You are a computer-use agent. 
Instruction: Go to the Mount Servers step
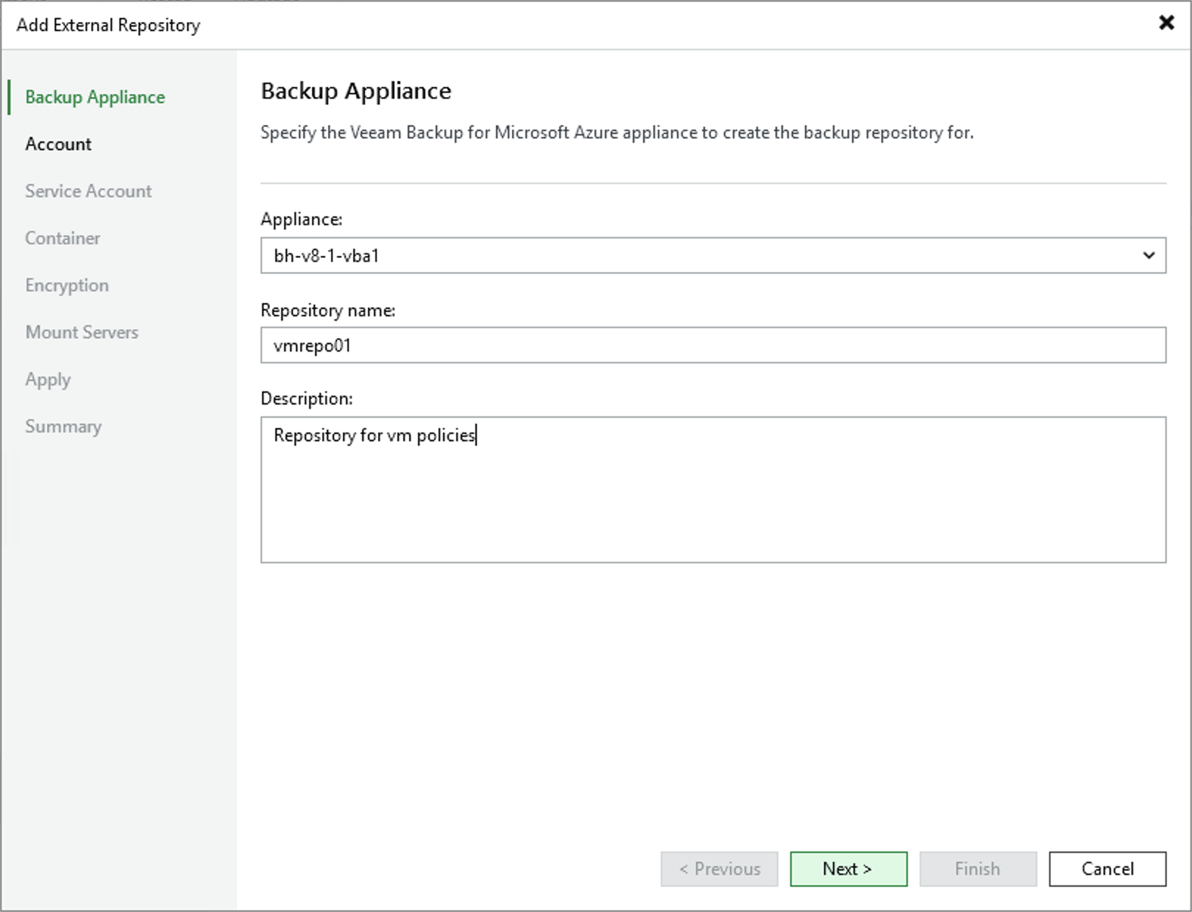tap(82, 332)
